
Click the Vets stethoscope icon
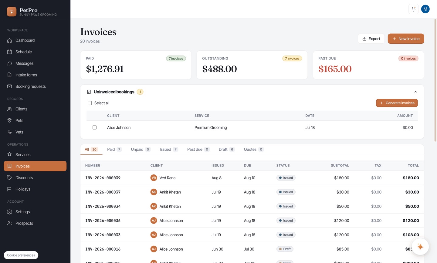10,132
